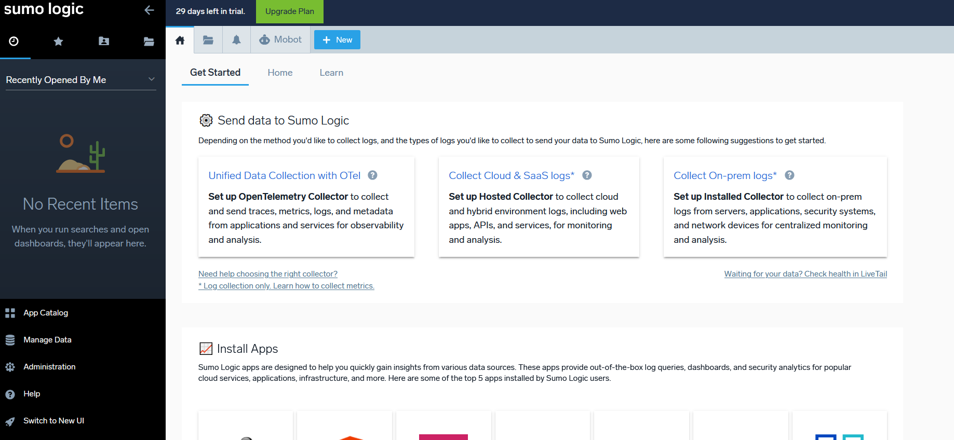Open Manage Data menu

(47, 340)
